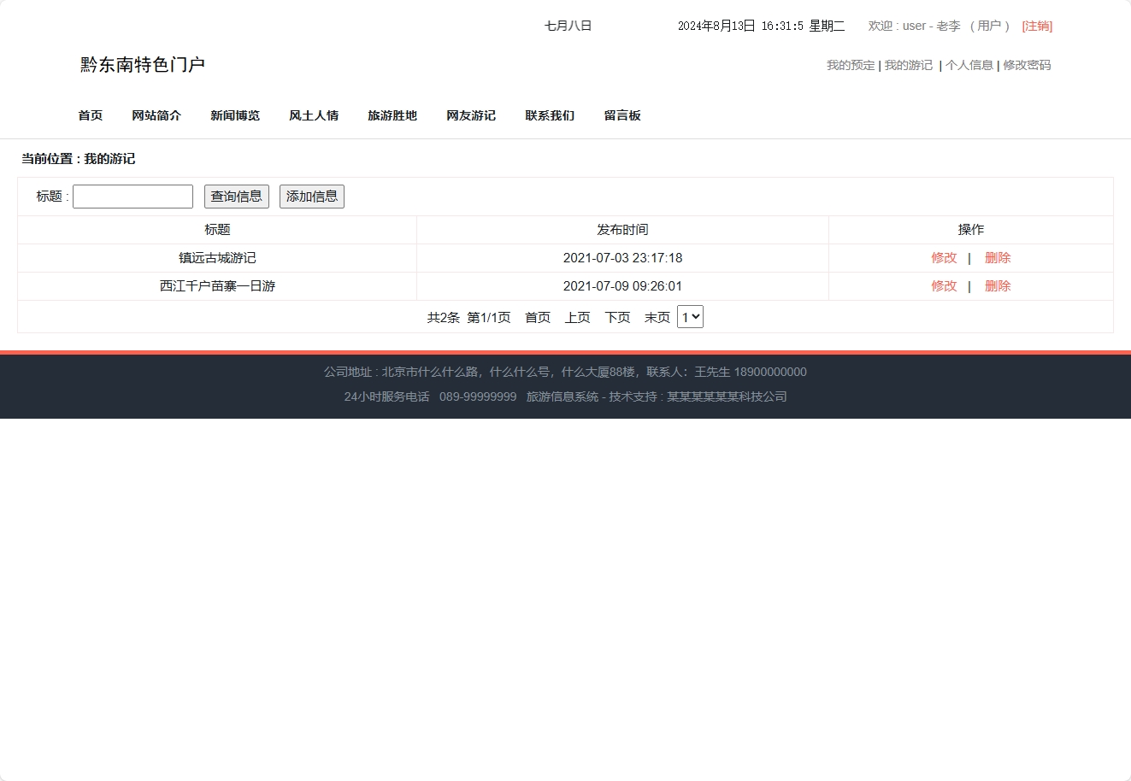The image size is (1131, 781).
Task: Click the 公司地址 footer line
Action: click(x=565, y=372)
